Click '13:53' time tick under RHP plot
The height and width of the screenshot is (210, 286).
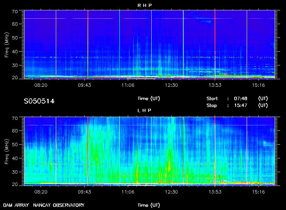point(215,85)
